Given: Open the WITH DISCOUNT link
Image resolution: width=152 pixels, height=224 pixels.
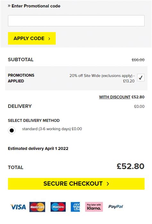Looking at the screenshot, I should [115, 97].
